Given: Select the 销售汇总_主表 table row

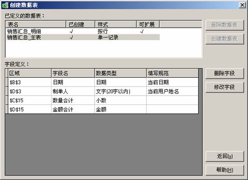Looking at the screenshot, I should (x=82, y=38).
